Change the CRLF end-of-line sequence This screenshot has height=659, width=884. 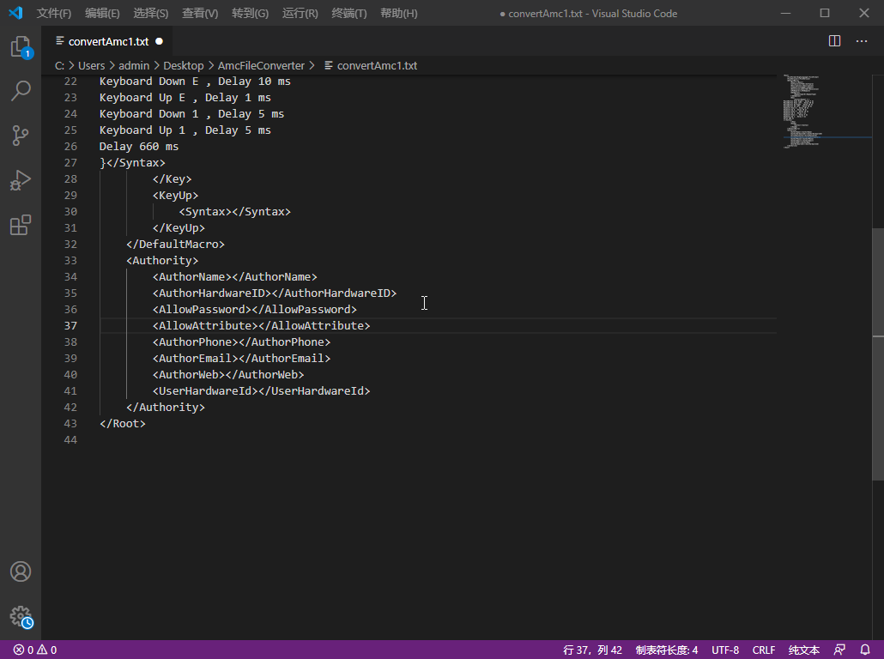tap(764, 650)
